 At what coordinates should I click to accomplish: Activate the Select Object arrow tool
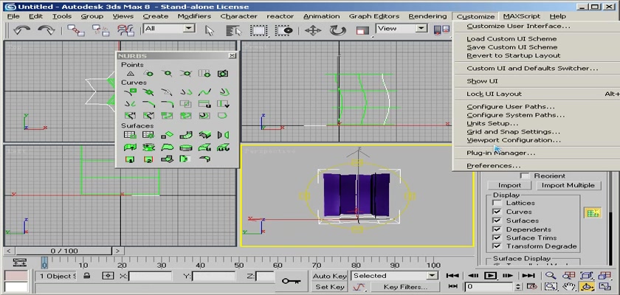tap(210, 30)
